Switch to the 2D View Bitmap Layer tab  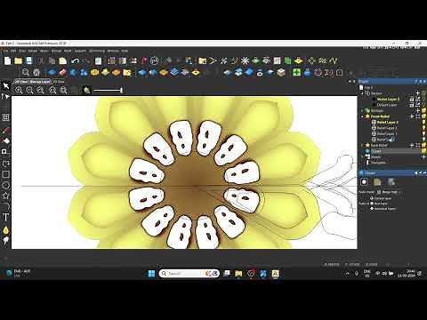tap(32, 82)
